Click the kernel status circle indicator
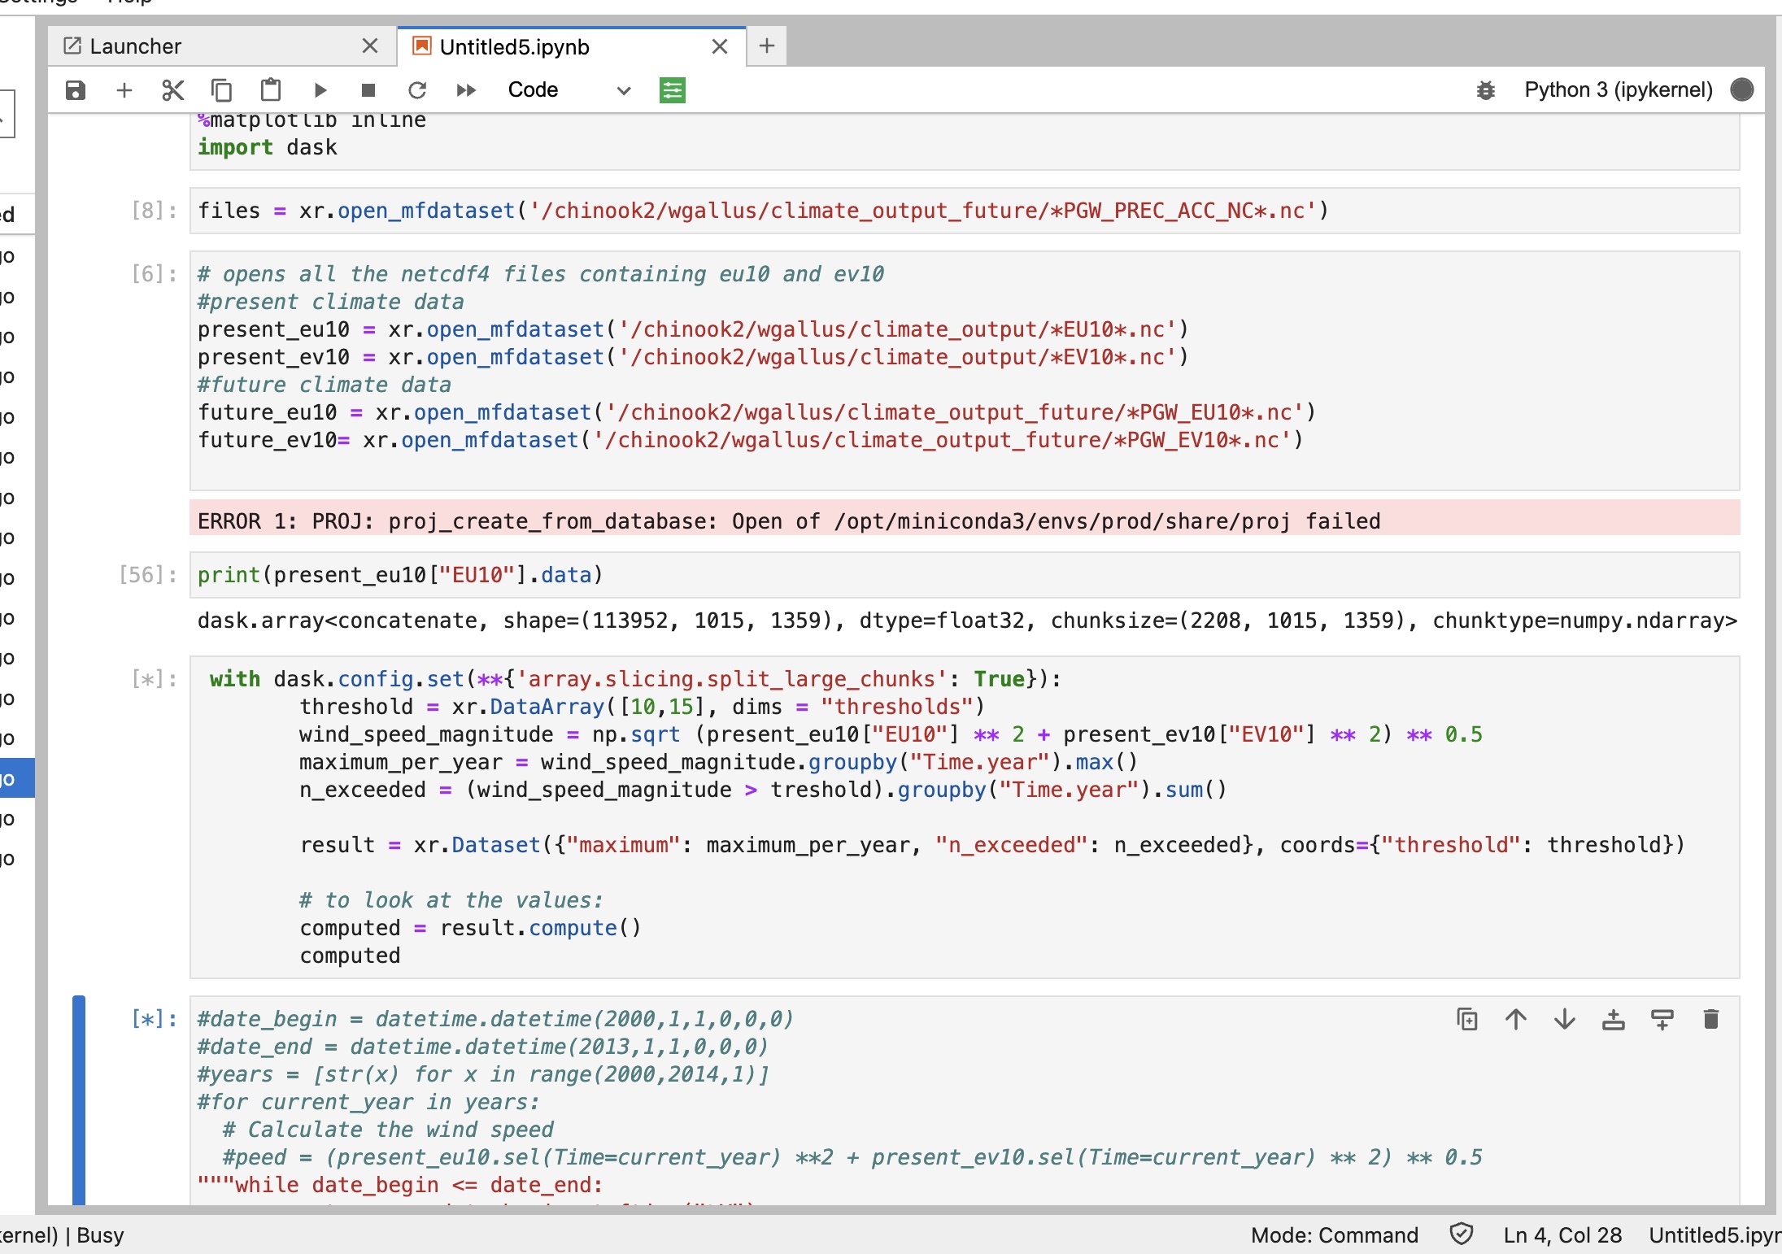This screenshot has width=1782, height=1254. pos(1742,89)
